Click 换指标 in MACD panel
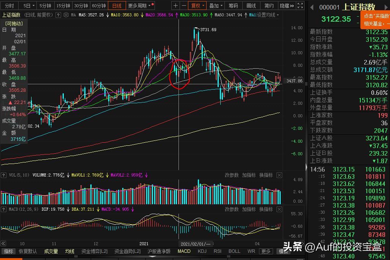 [x=266, y=209]
